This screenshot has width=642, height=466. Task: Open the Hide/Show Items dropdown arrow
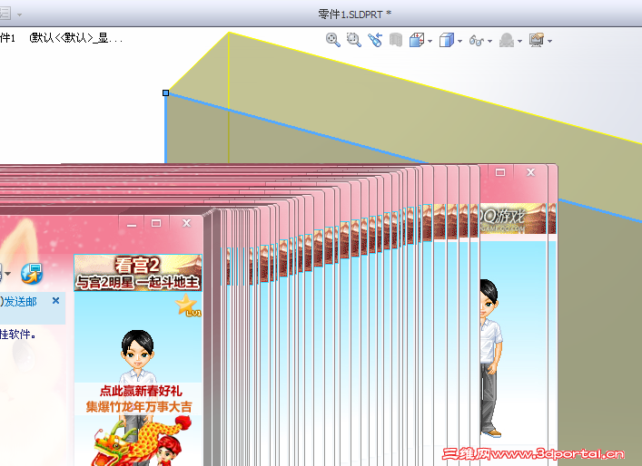click(489, 41)
